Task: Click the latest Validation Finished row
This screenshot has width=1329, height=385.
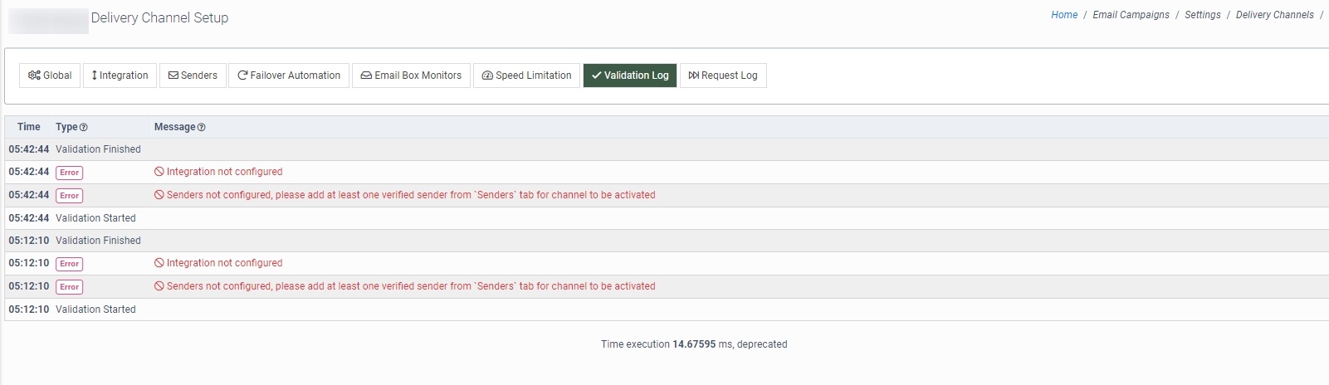Action: click(98, 149)
